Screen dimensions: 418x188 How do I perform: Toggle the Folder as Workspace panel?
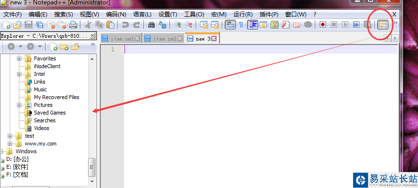(297, 25)
